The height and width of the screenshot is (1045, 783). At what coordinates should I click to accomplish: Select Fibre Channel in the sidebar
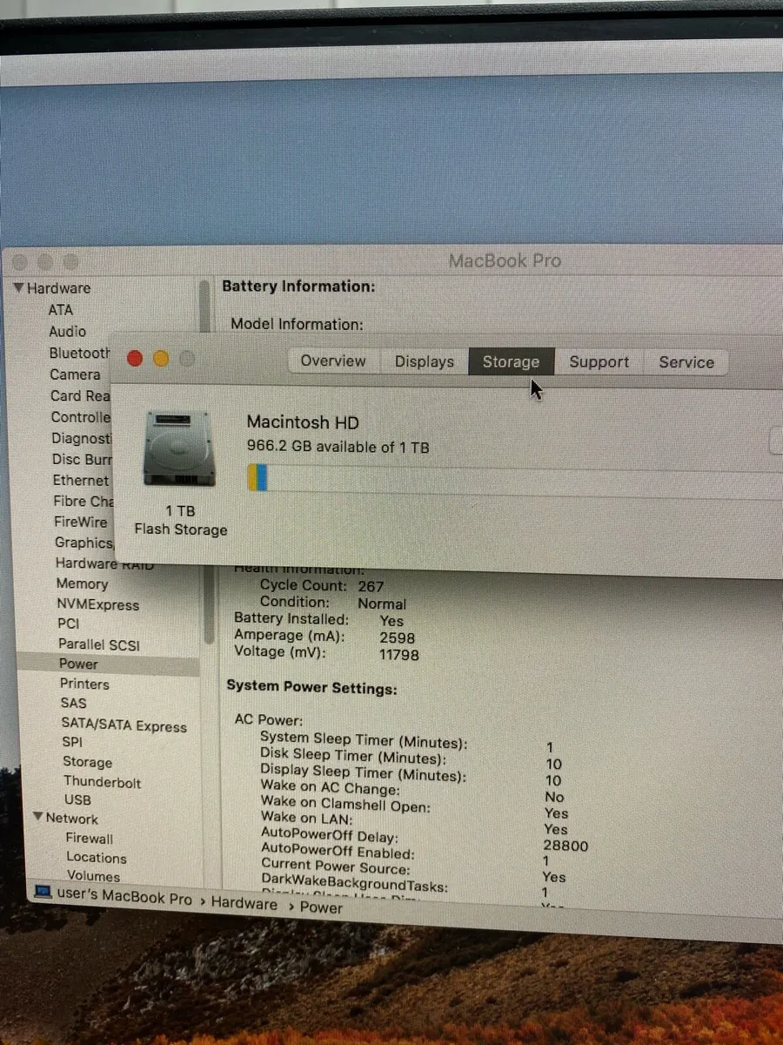pyautogui.click(x=84, y=501)
